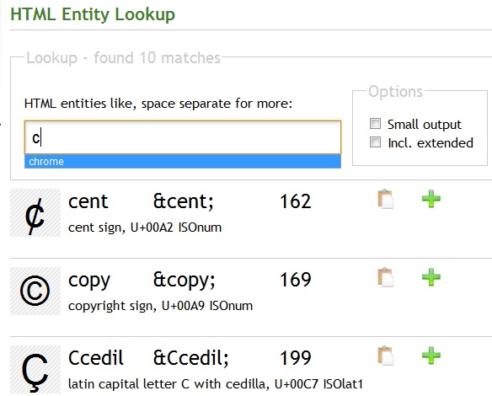
Task: Click the clipboard copy icon for cent
Action: coord(386,199)
